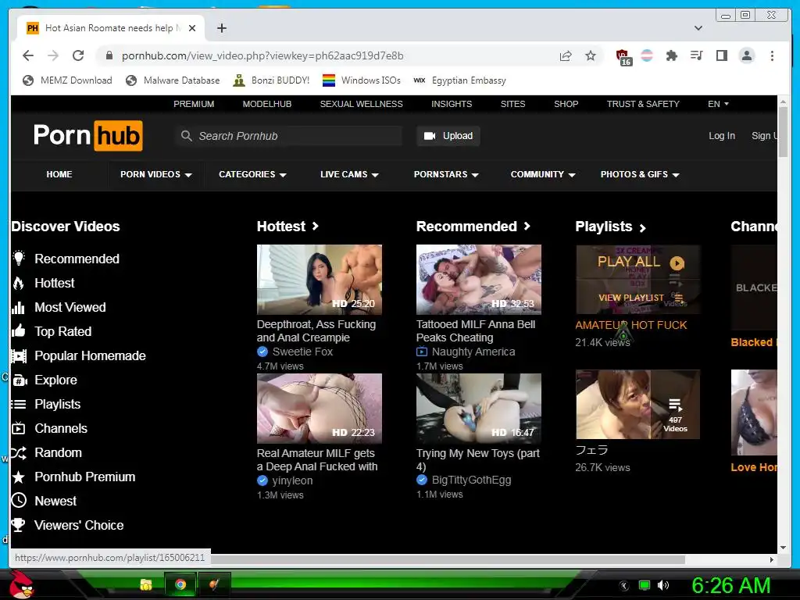Open the Windows ISOs bookmark

click(x=362, y=80)
